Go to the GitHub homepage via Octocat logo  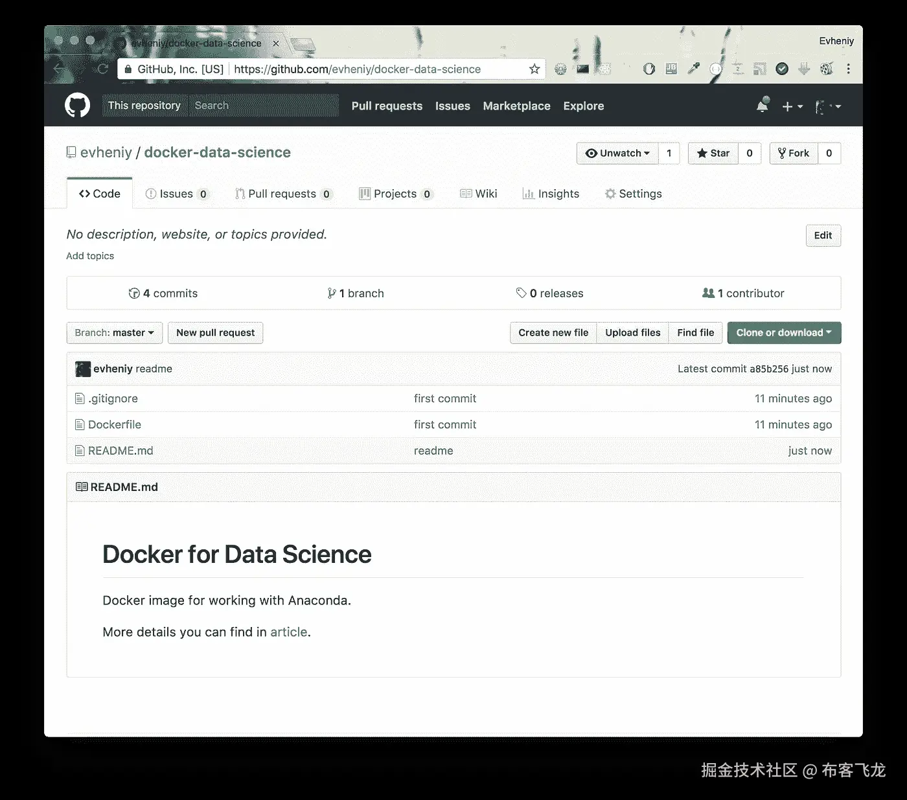[x=77, y=106]
